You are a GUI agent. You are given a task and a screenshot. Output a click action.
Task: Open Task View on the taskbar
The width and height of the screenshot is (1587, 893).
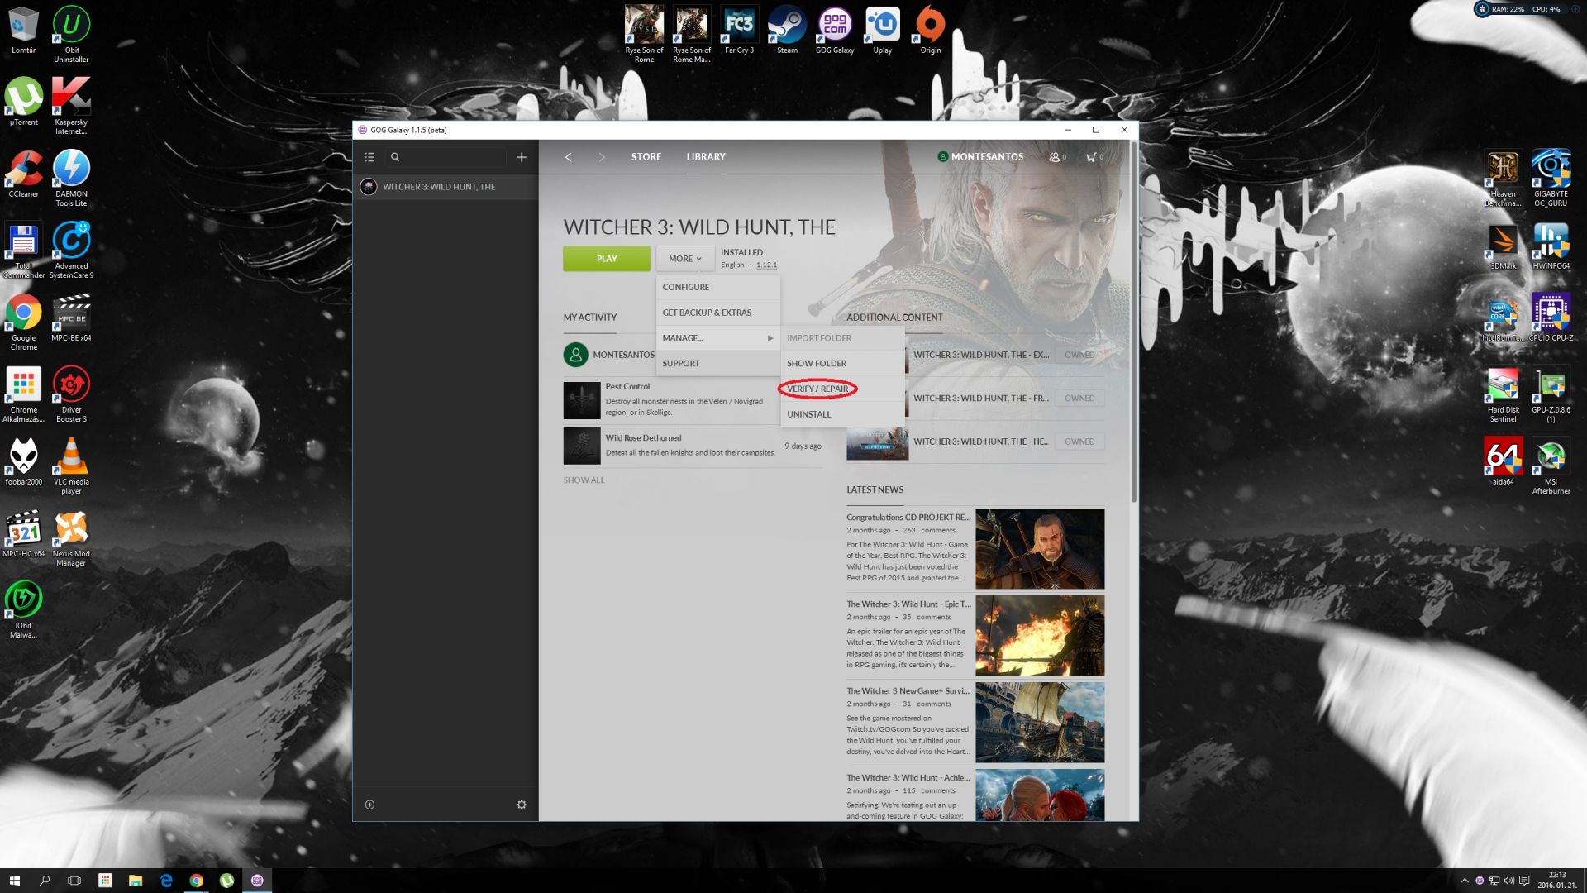coord(74,881)
